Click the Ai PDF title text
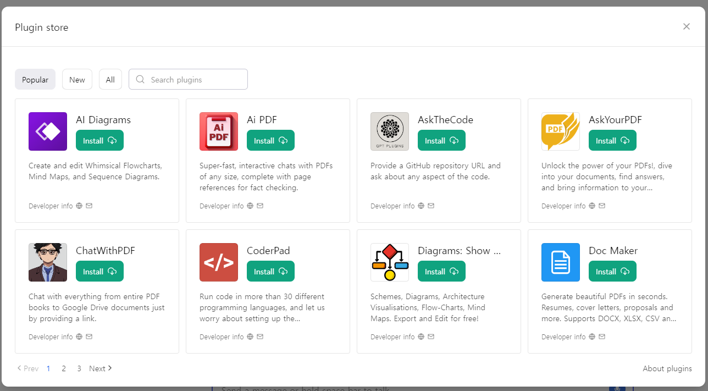The image size is (708, 391). [x=262, y=120]
